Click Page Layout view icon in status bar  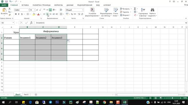(x=155, y=98)
